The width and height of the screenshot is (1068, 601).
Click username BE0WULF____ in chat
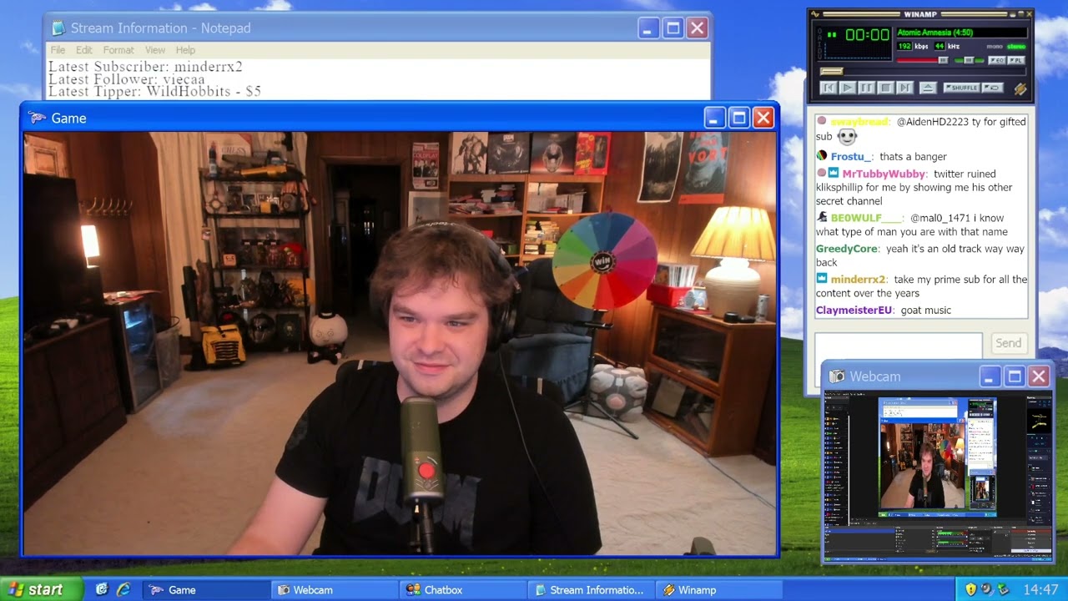(866, 218)
